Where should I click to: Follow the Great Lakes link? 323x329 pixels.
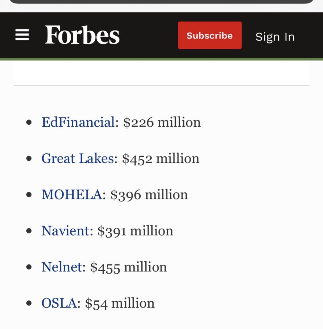tap(78, 158)
